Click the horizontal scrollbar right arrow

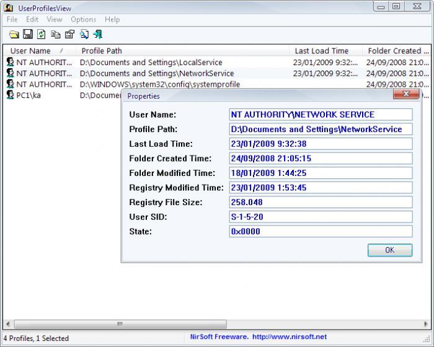coord(426,323)
